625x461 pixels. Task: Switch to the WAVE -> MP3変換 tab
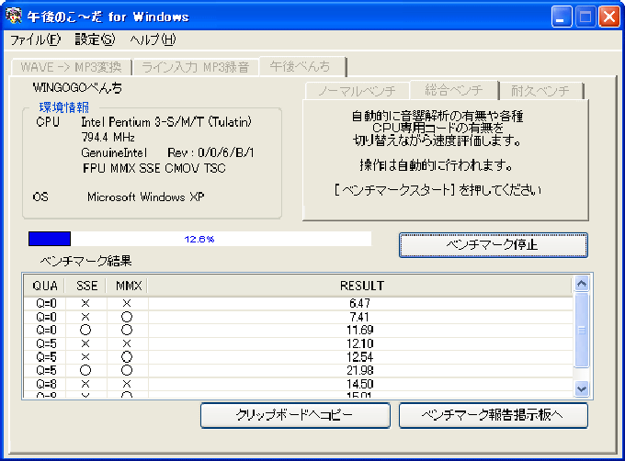click(x=72, y=67)
